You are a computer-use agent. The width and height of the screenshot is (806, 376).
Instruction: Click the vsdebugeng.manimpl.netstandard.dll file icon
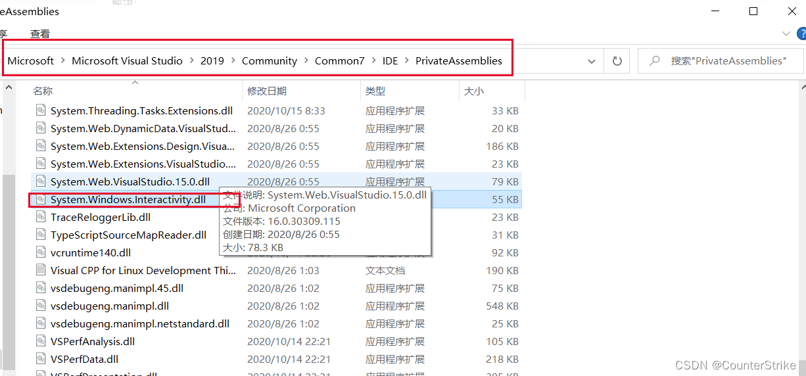(x=41, y=323)
